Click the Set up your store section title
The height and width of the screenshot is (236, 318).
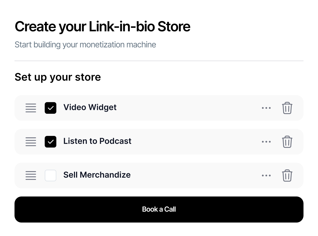(x=58, y=77)
